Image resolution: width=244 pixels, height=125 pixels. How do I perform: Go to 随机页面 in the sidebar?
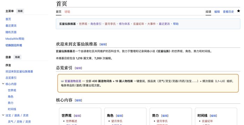tap(11, 32)
